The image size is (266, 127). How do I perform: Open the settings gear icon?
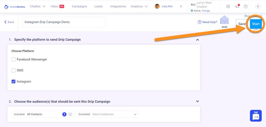click(x=228, y=6)
